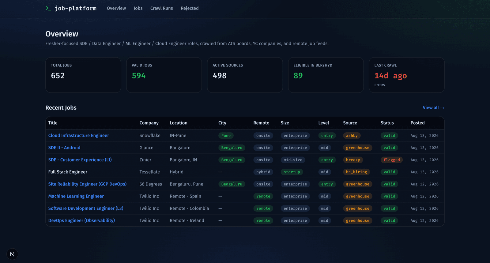This screenshot has width=490, height=263.
Task: Follow the View all link
Action: 434,108
